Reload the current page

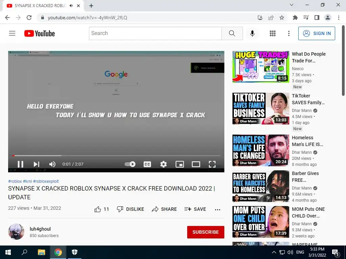[29, 18]
